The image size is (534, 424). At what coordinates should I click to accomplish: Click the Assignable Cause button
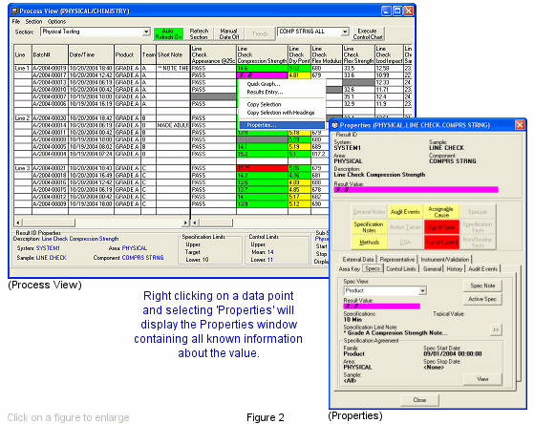pyautogui.click(x=441, y=212)
